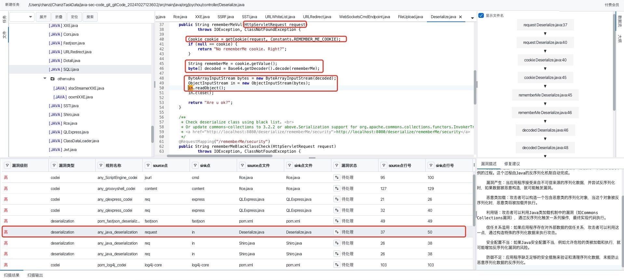Click the othervulns folder icon

tap(53, 79)
